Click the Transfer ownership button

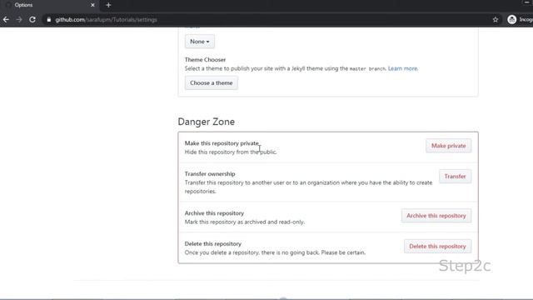click(x=455, y=176)
